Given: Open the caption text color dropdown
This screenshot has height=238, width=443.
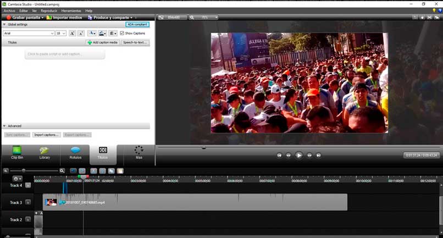Looking at the screenshot, I should (92, 34).
